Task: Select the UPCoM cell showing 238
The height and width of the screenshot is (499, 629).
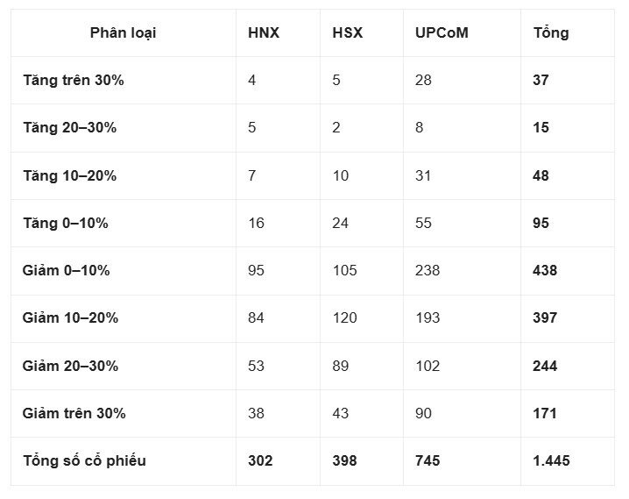Action: [428, 270]
